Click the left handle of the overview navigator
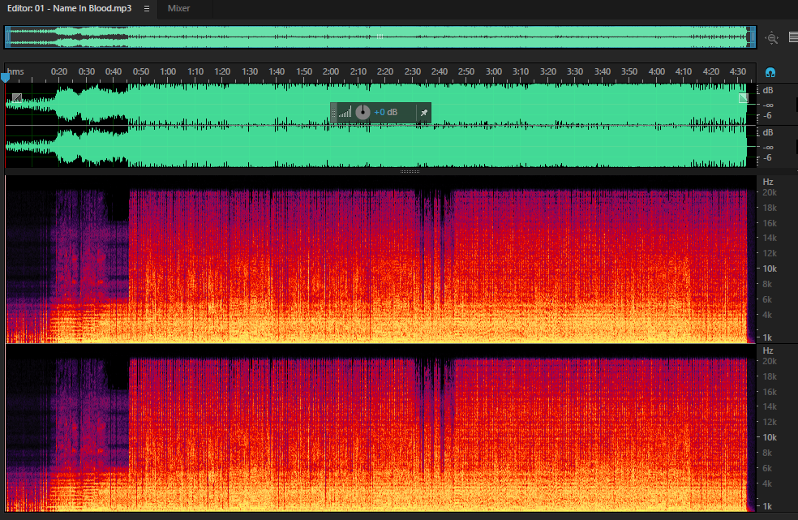 pyautogui.click(x=7, y=37)
